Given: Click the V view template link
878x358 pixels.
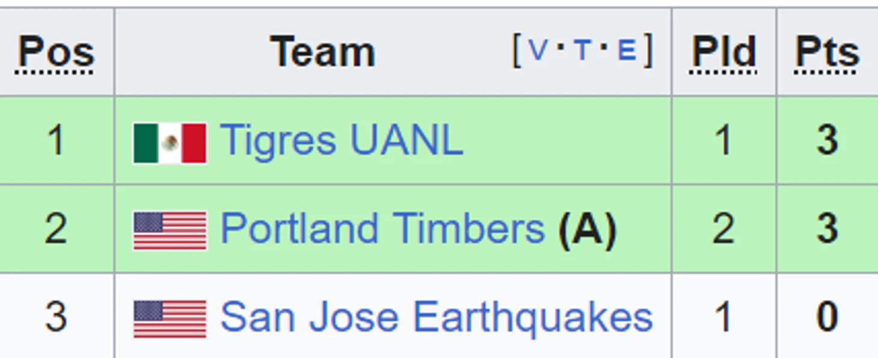Looking at the screenshot, I should click(538, 51).
